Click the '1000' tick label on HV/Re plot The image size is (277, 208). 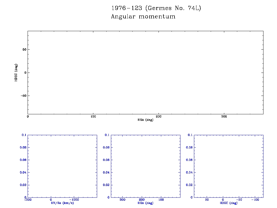tap(28, 200)
